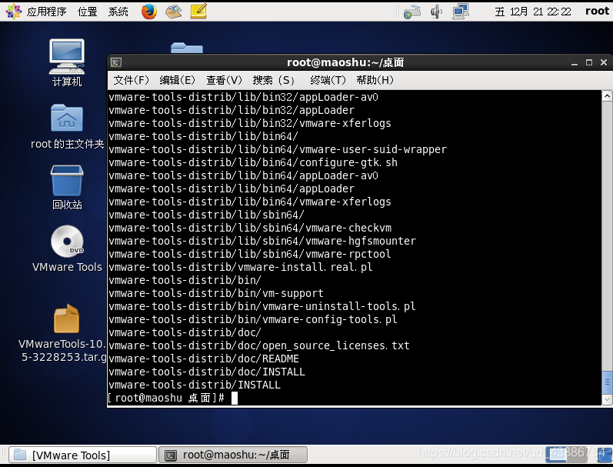Image resolution: width=613 pixels, height=467 pixels.
Task: Click the root user name in panel
Action: click(x=597, y=11)
